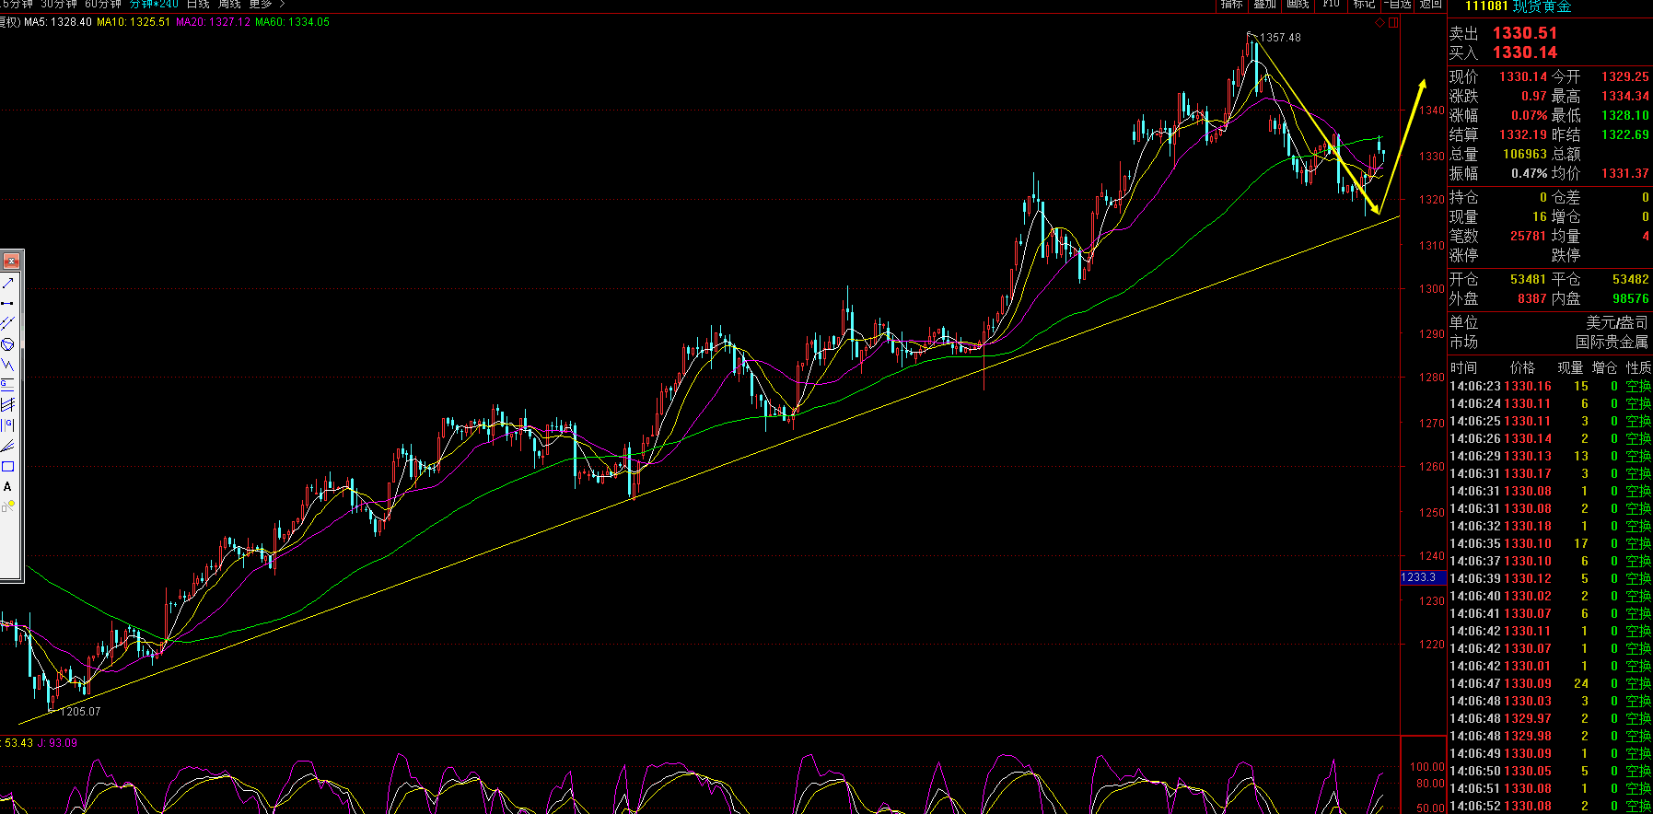1653x814 pixels.
Task: Click the 外盘 value 8387
Action: point(1532,299)
